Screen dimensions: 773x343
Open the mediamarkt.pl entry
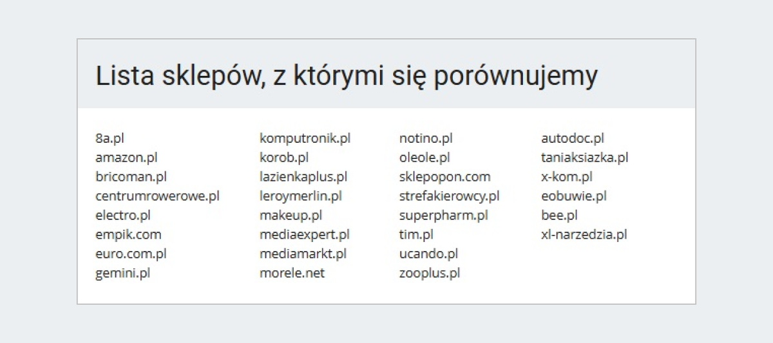303,254
